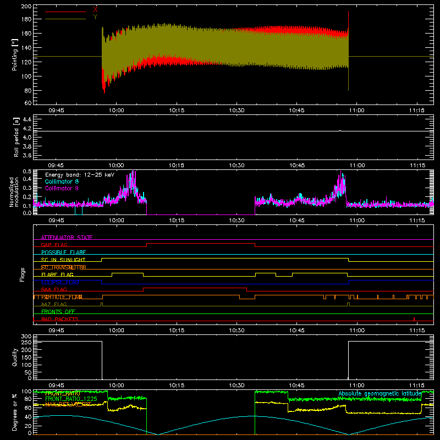Screen dimensions: 440x440
Task: Click the Quality axis title
Action: point(15,357)
